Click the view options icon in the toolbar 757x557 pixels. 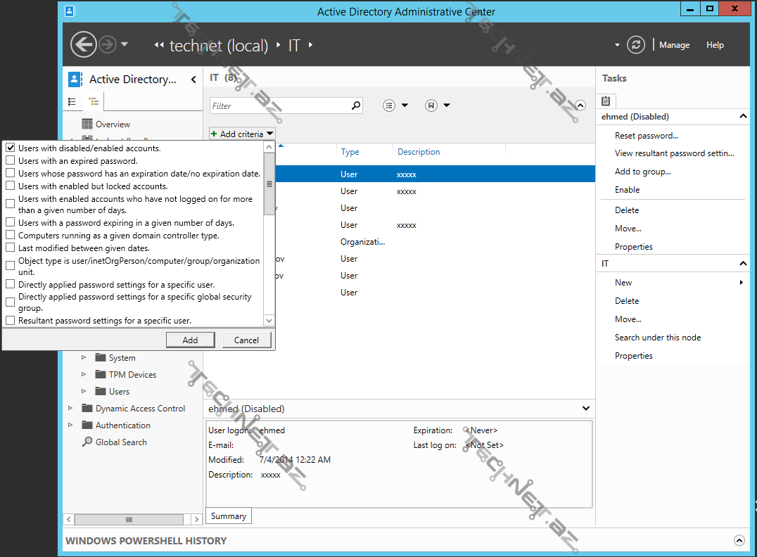pyautogui.click(x=389, y=105)
